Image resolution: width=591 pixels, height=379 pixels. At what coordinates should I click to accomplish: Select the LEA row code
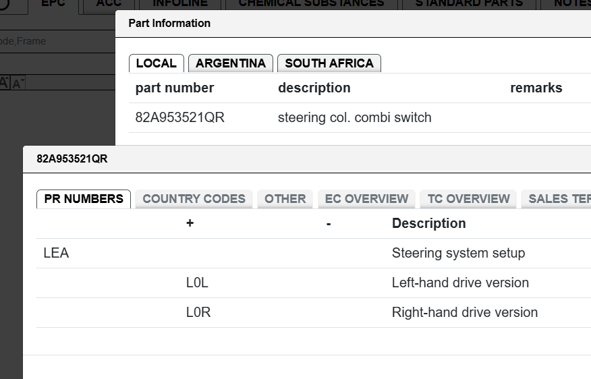coord(56,253)
